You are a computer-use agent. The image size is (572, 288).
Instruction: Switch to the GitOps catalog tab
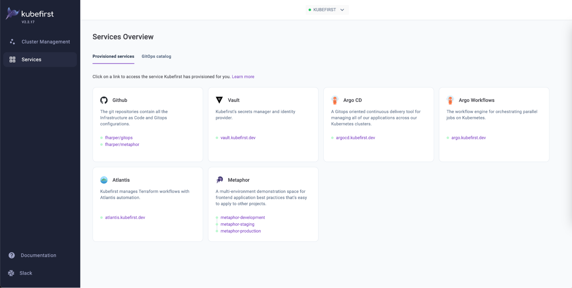156,56
